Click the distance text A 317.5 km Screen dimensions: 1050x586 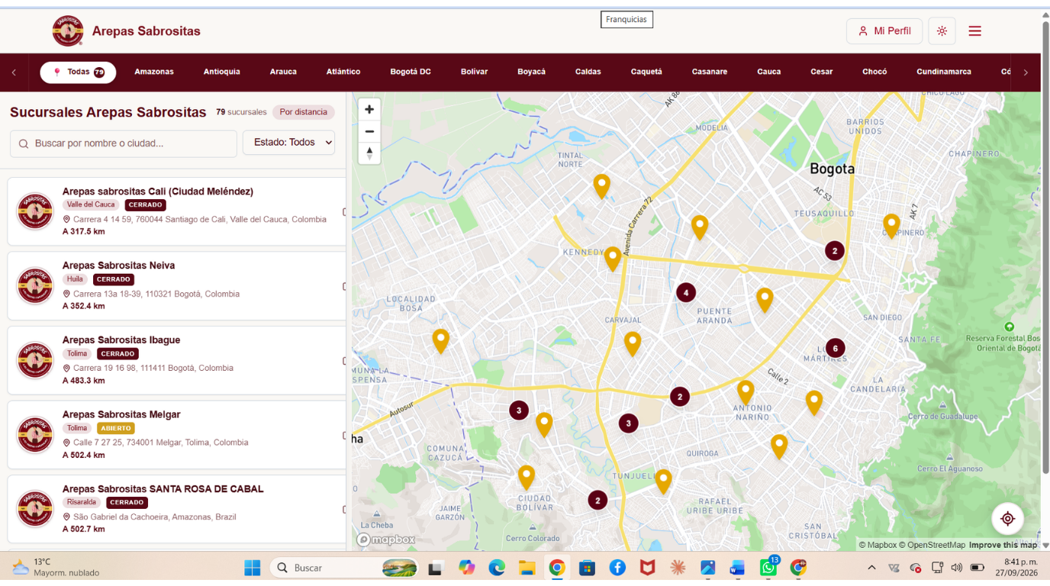coord(84,231)
